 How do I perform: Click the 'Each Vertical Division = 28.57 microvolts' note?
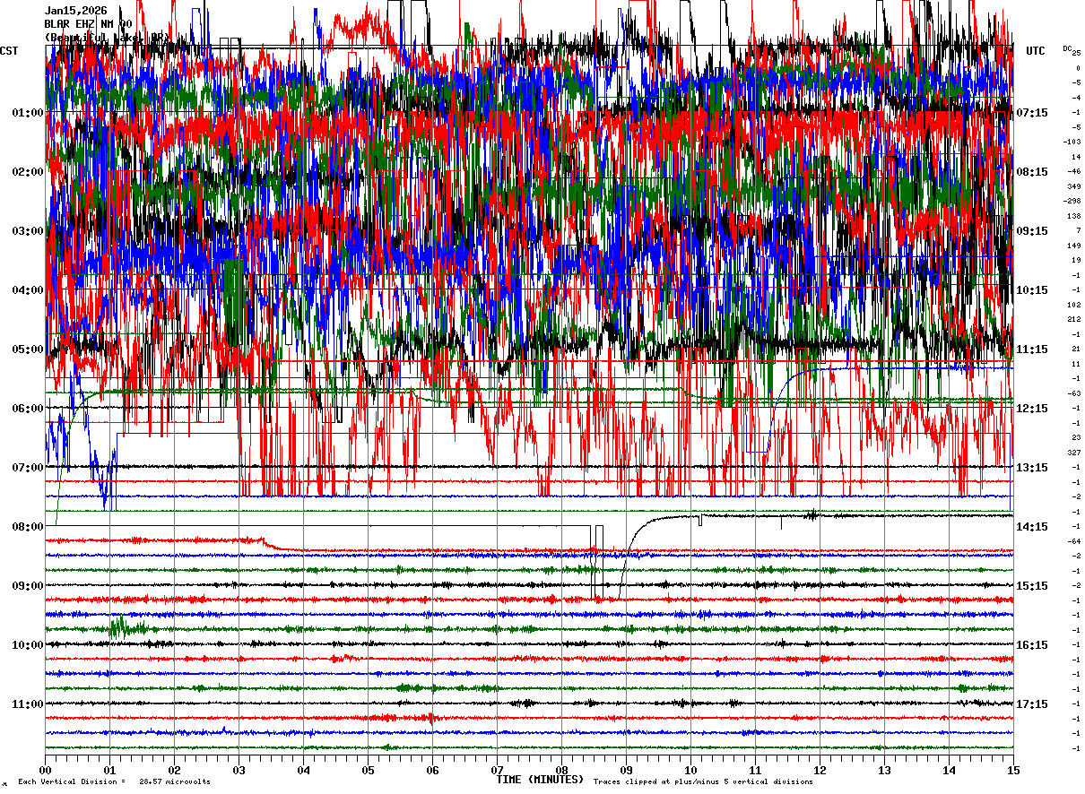pyautogui.click(x=114, y=782)
